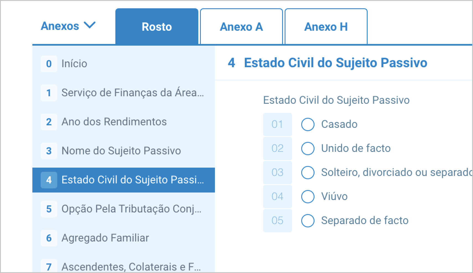Open Nome do Sujeito Passivo section
The image size is (473, 273).
[121, 151]
